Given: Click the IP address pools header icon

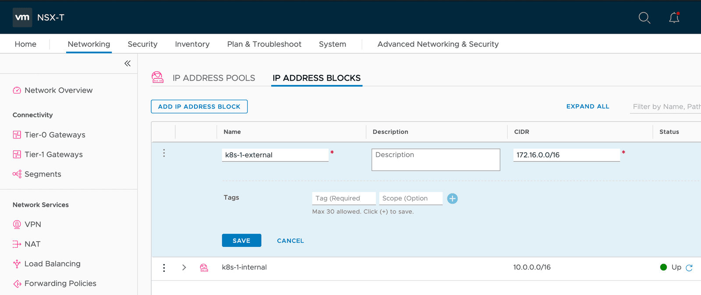Looking at the screenshot, I should [158, 77].
